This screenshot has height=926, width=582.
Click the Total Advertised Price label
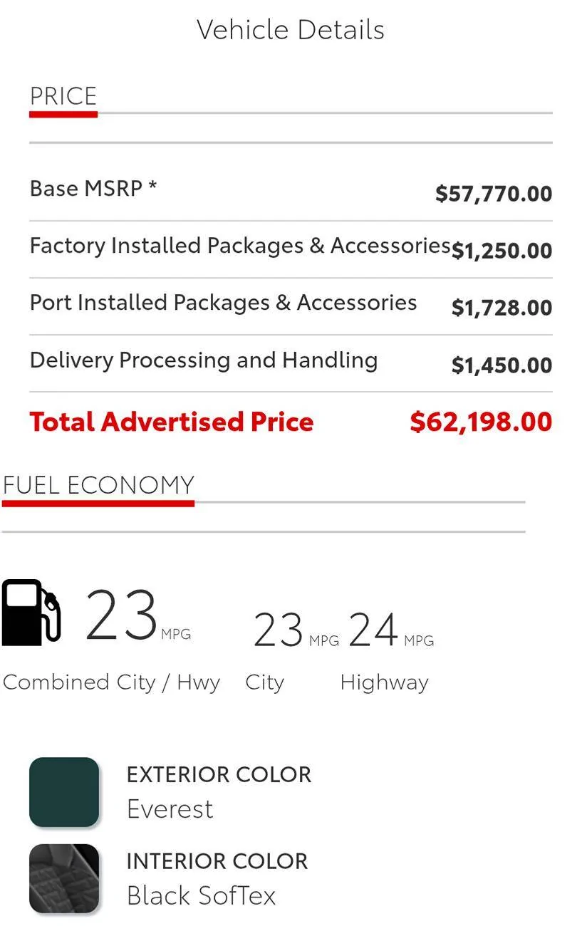pyautogui.click(x=172, y=422)
